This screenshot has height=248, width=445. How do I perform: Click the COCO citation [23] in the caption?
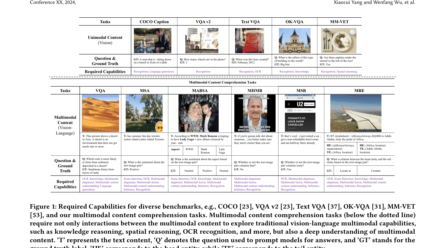246,207
